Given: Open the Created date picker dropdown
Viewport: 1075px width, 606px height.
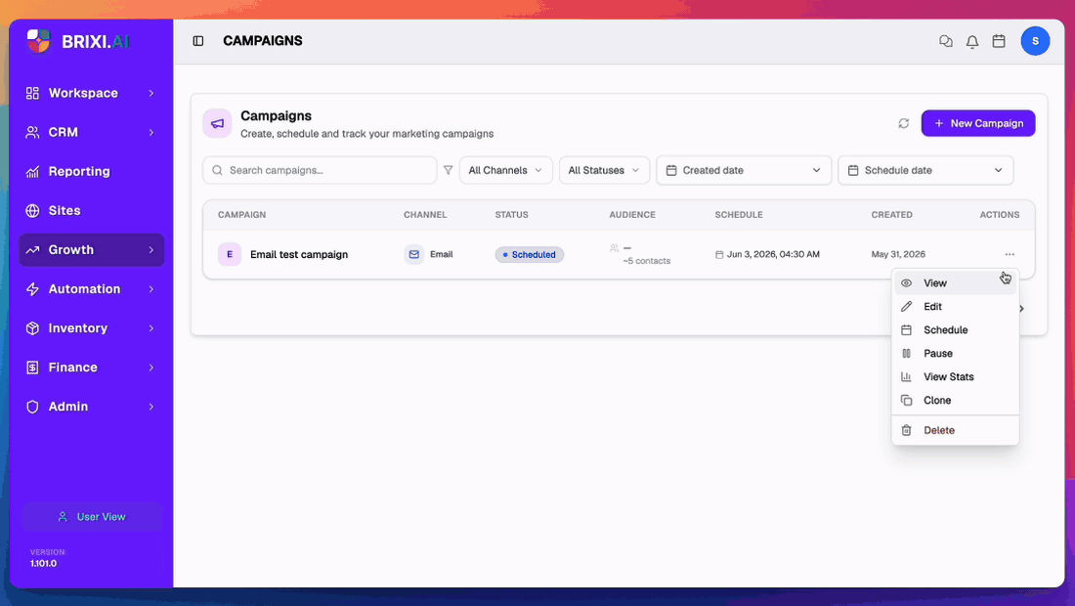Looking at the screenshot, I should tap(744, 170).
